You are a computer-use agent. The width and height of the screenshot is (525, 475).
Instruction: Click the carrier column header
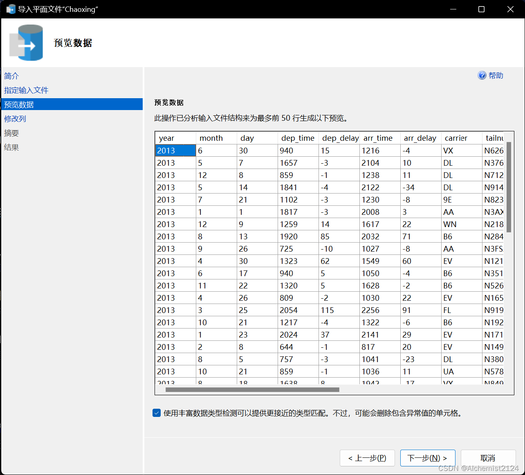click(x=455, y=138)
